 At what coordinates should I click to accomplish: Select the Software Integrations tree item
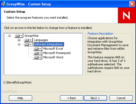(49, 44)
